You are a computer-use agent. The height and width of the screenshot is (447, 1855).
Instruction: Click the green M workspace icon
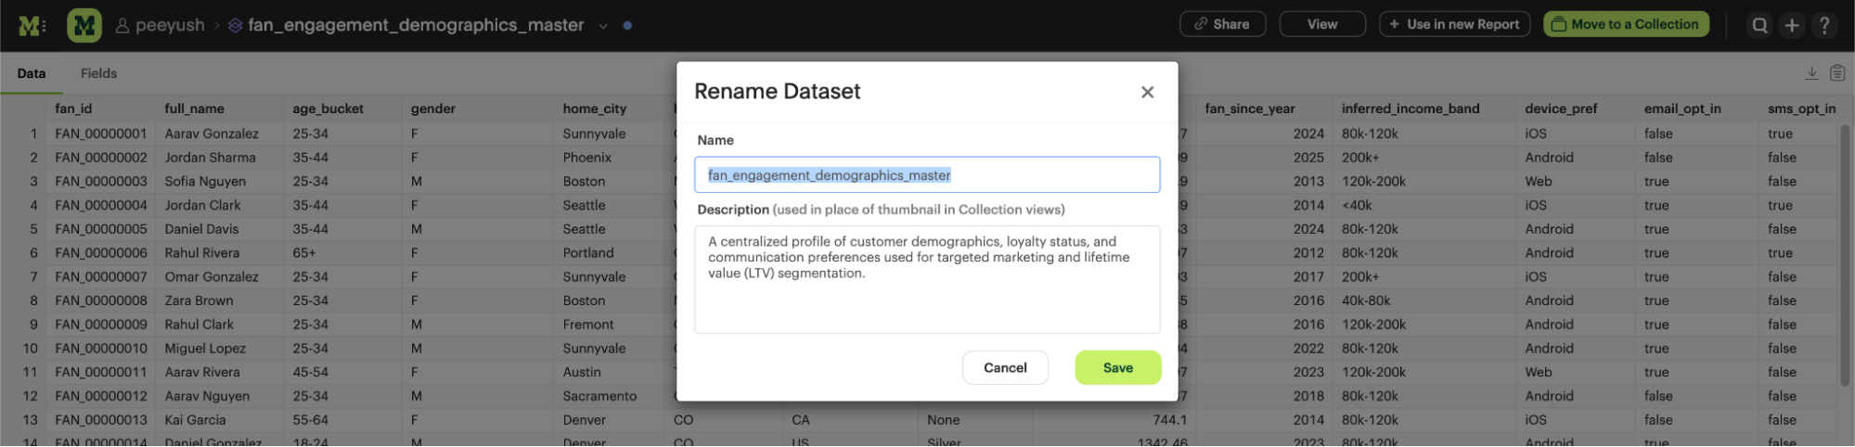[x=84, y=26]
